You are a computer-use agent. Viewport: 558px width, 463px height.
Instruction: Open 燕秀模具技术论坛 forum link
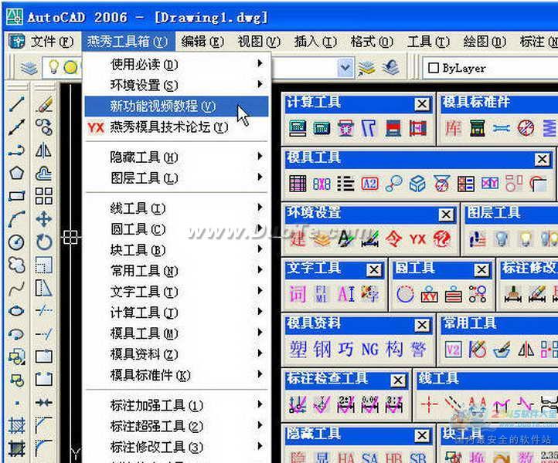tap(168, 127)
